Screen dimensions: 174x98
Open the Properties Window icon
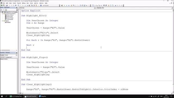click(34, 5)
